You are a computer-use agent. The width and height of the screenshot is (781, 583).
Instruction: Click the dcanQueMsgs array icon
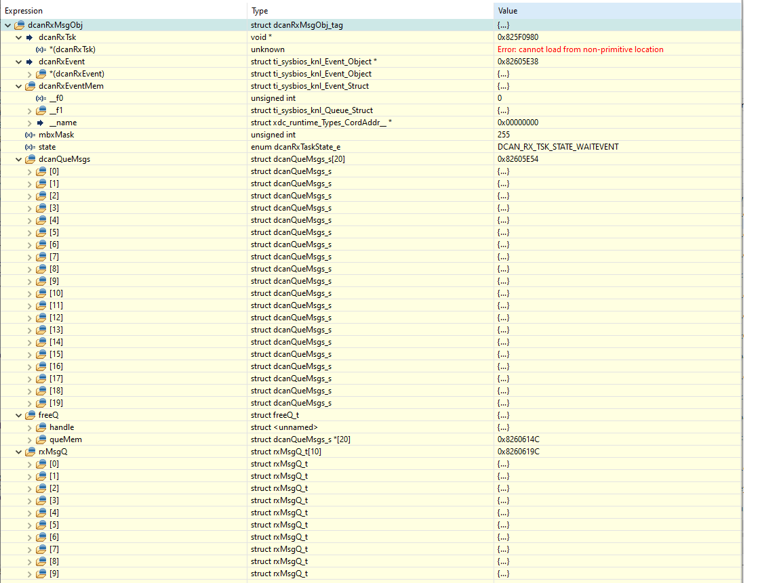tap(31, 159)
